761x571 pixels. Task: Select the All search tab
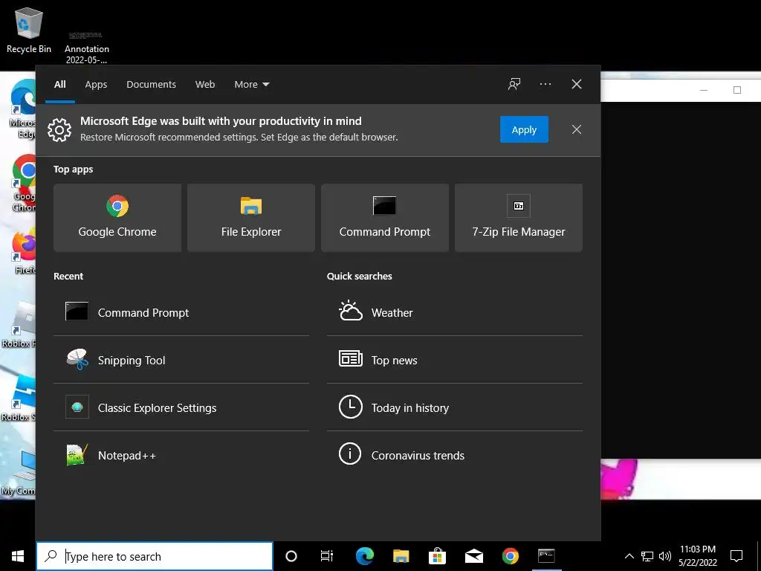tap(59, 85)
